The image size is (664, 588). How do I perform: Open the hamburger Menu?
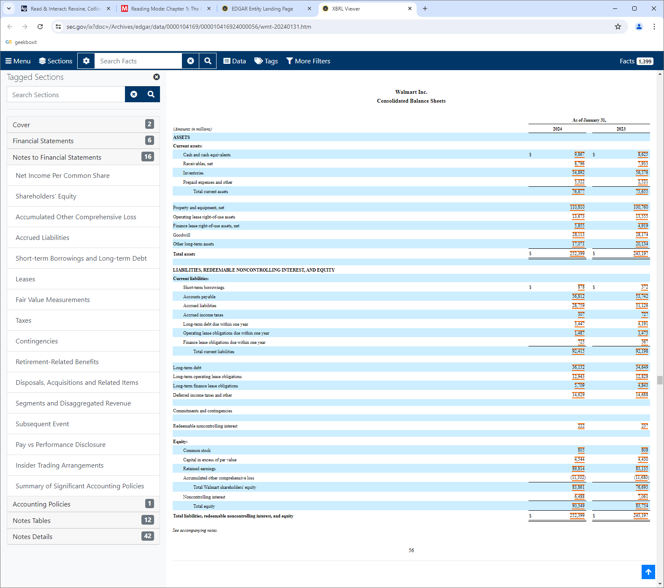18,61
